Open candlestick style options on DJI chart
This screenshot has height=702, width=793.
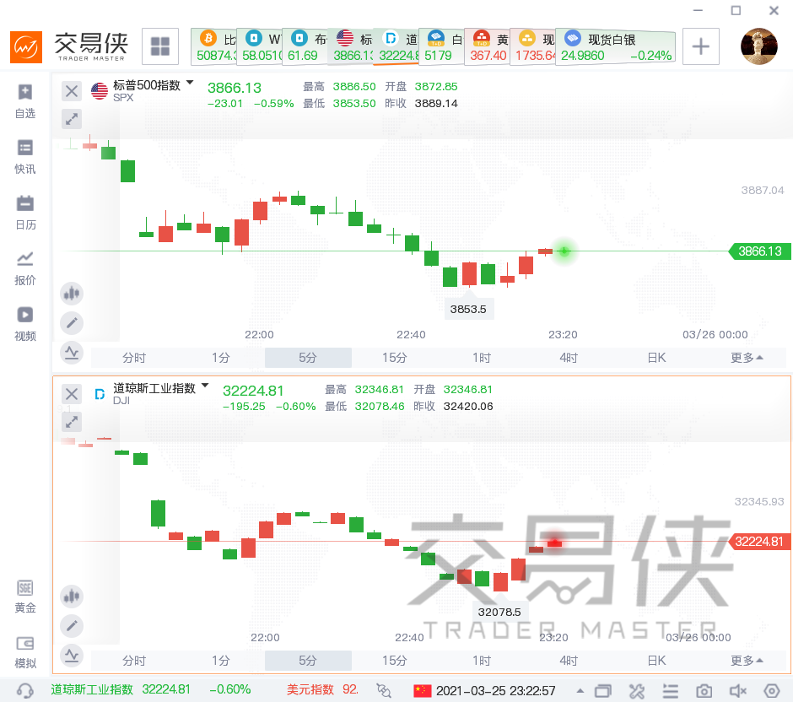(72, 597)
